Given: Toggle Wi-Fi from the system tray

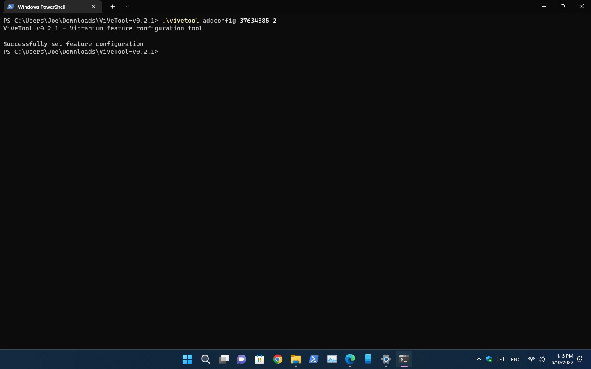Looking at the screenshot, I should click(531, 359).
